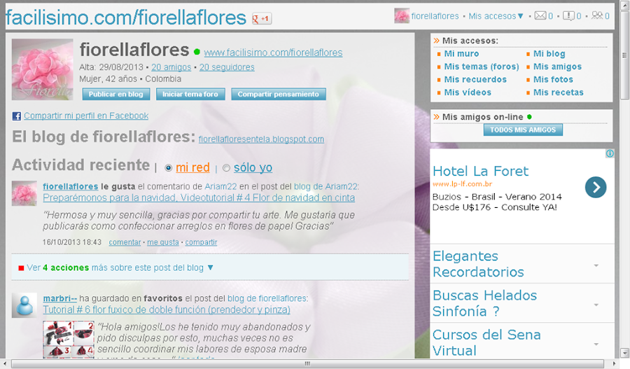630x369 pixels.
Task: Expand the Elegantes Recordatorios ad arrow
Action: [x=596, y=265]
